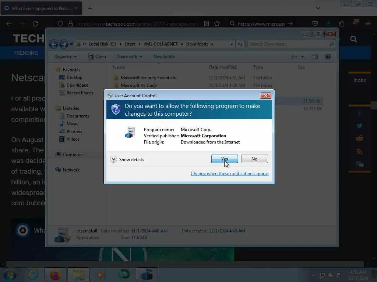Open address bar history dropdown
The height and width of the screenshot is (282, 377).
tap(232, 44)
